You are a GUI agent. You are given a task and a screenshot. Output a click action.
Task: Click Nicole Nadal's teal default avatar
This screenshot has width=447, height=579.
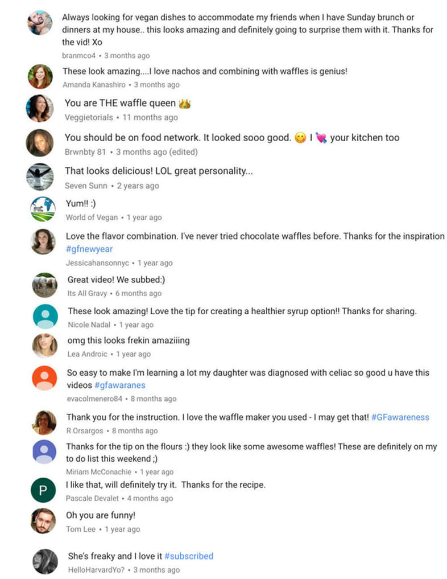pos(45,317)
